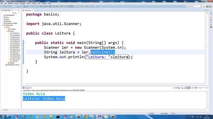The width and height of the screenshot is (213, 119).
Task: Open the Debug button dropdown arrow
Action: click(43, 7)
